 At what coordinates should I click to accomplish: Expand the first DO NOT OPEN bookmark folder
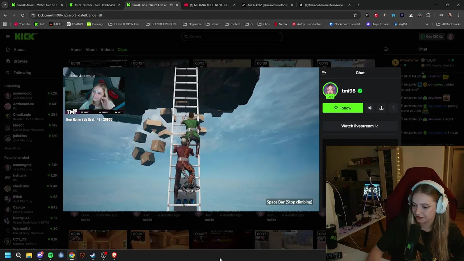[124, 24]
